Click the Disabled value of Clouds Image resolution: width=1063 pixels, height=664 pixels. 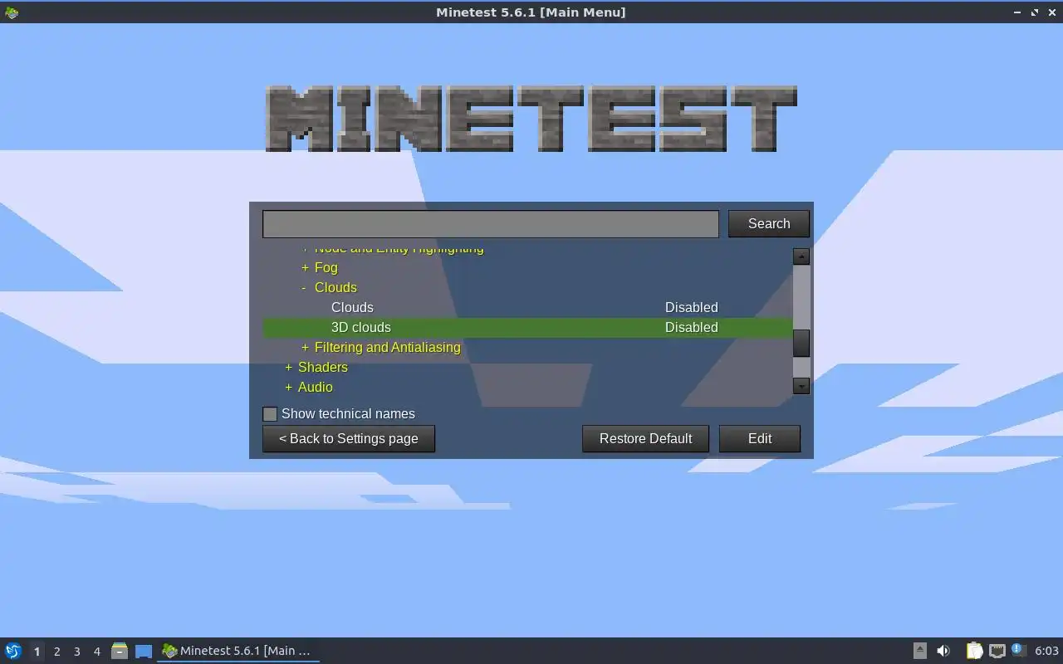tap(691, 307)
